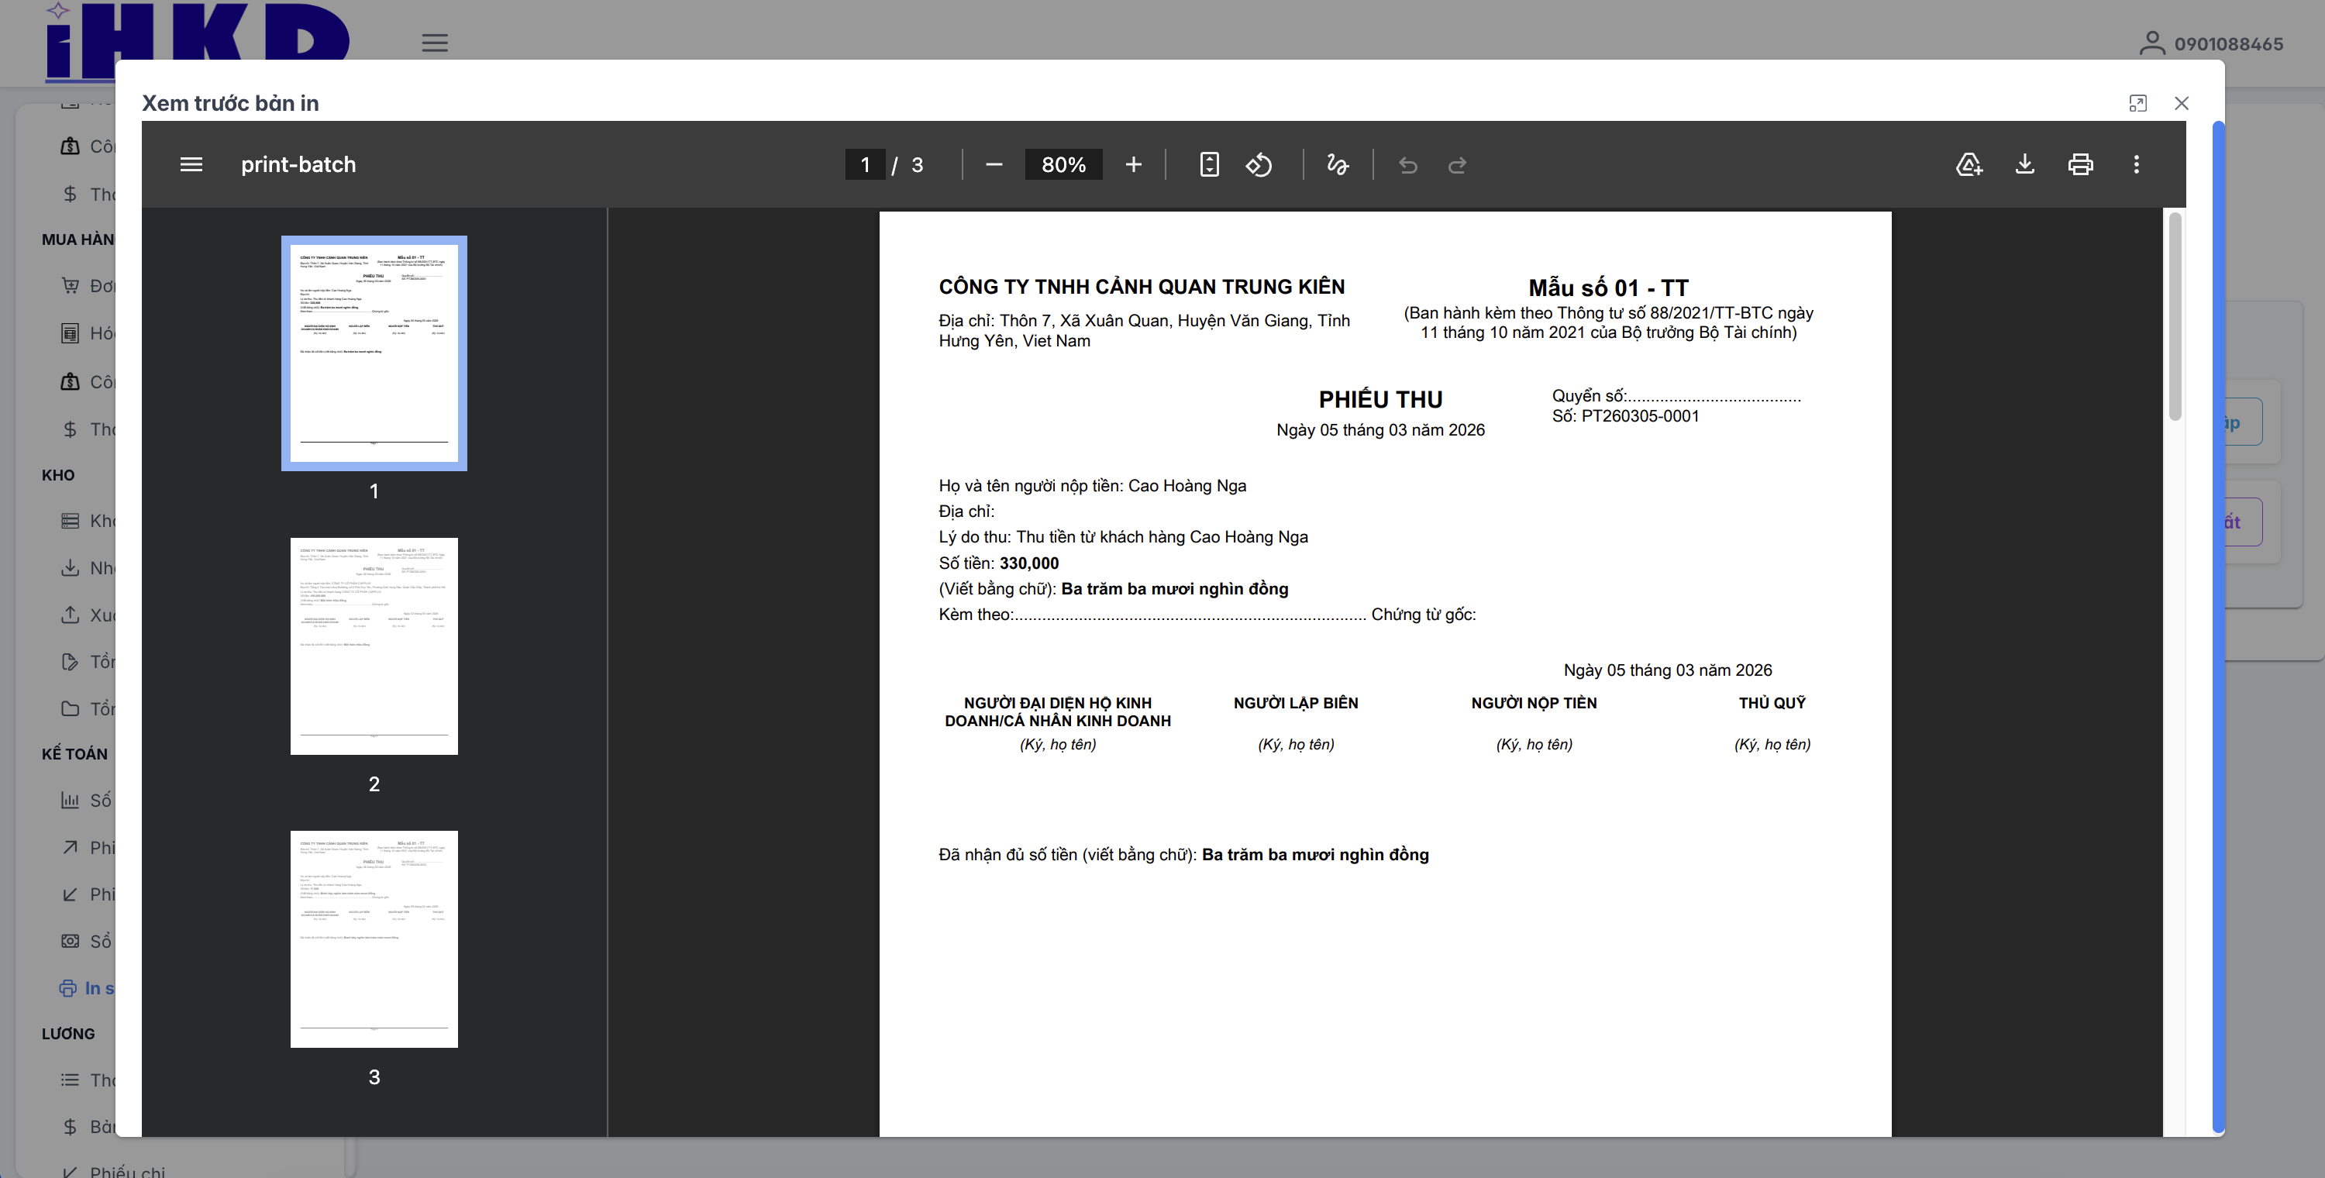This screenshot has height=1178, width=2325.
Task: Click the PDF viewer vertical scrollbar
Action: [2175, 316]
